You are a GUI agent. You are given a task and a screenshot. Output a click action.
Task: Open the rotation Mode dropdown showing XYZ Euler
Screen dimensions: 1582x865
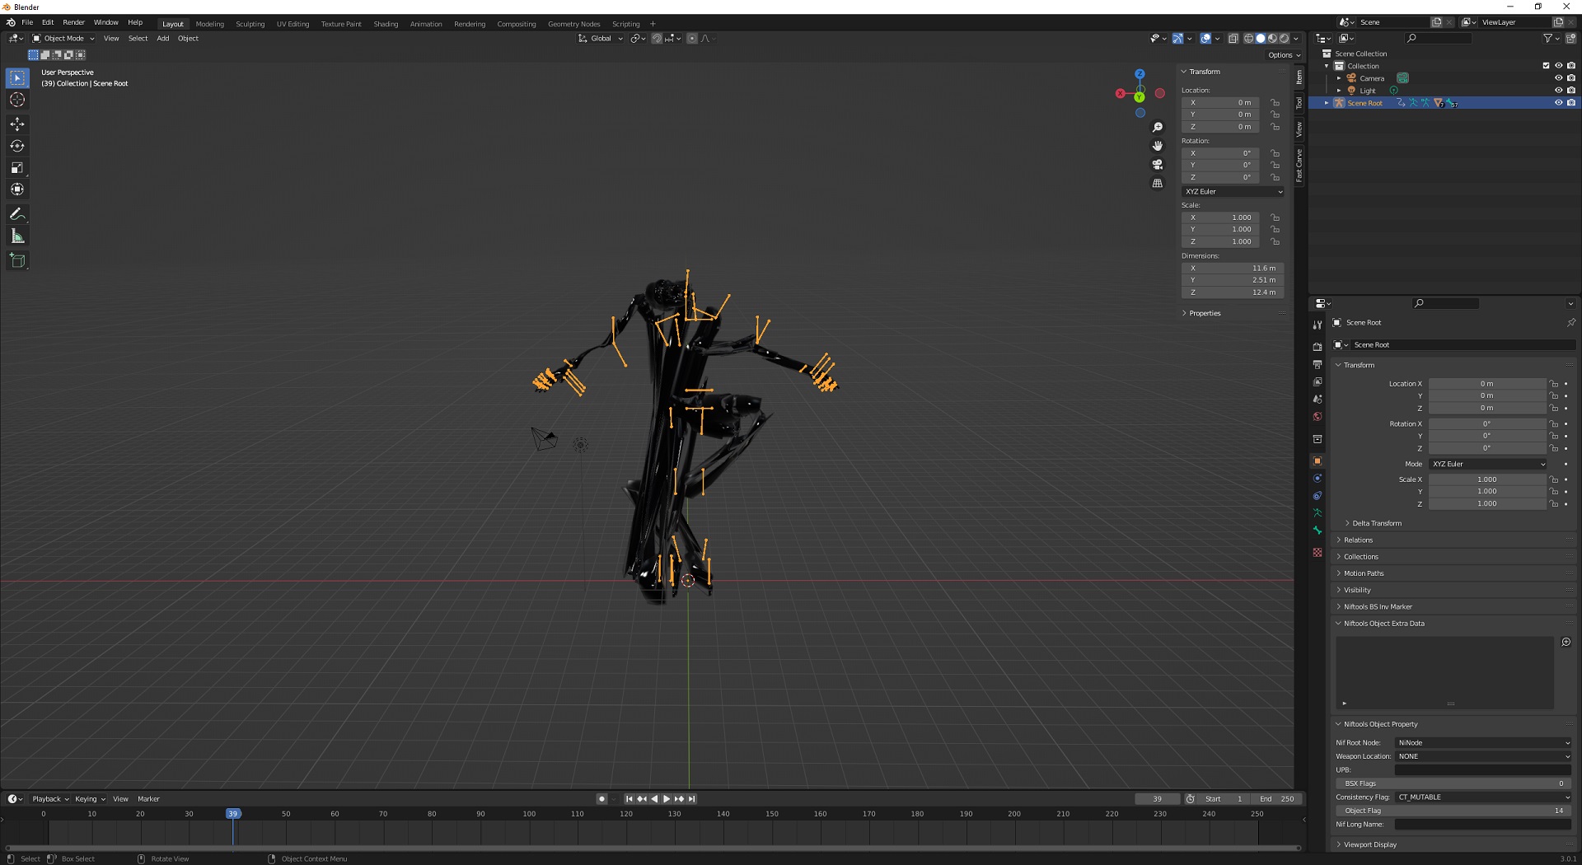[x=1487, y=464]
